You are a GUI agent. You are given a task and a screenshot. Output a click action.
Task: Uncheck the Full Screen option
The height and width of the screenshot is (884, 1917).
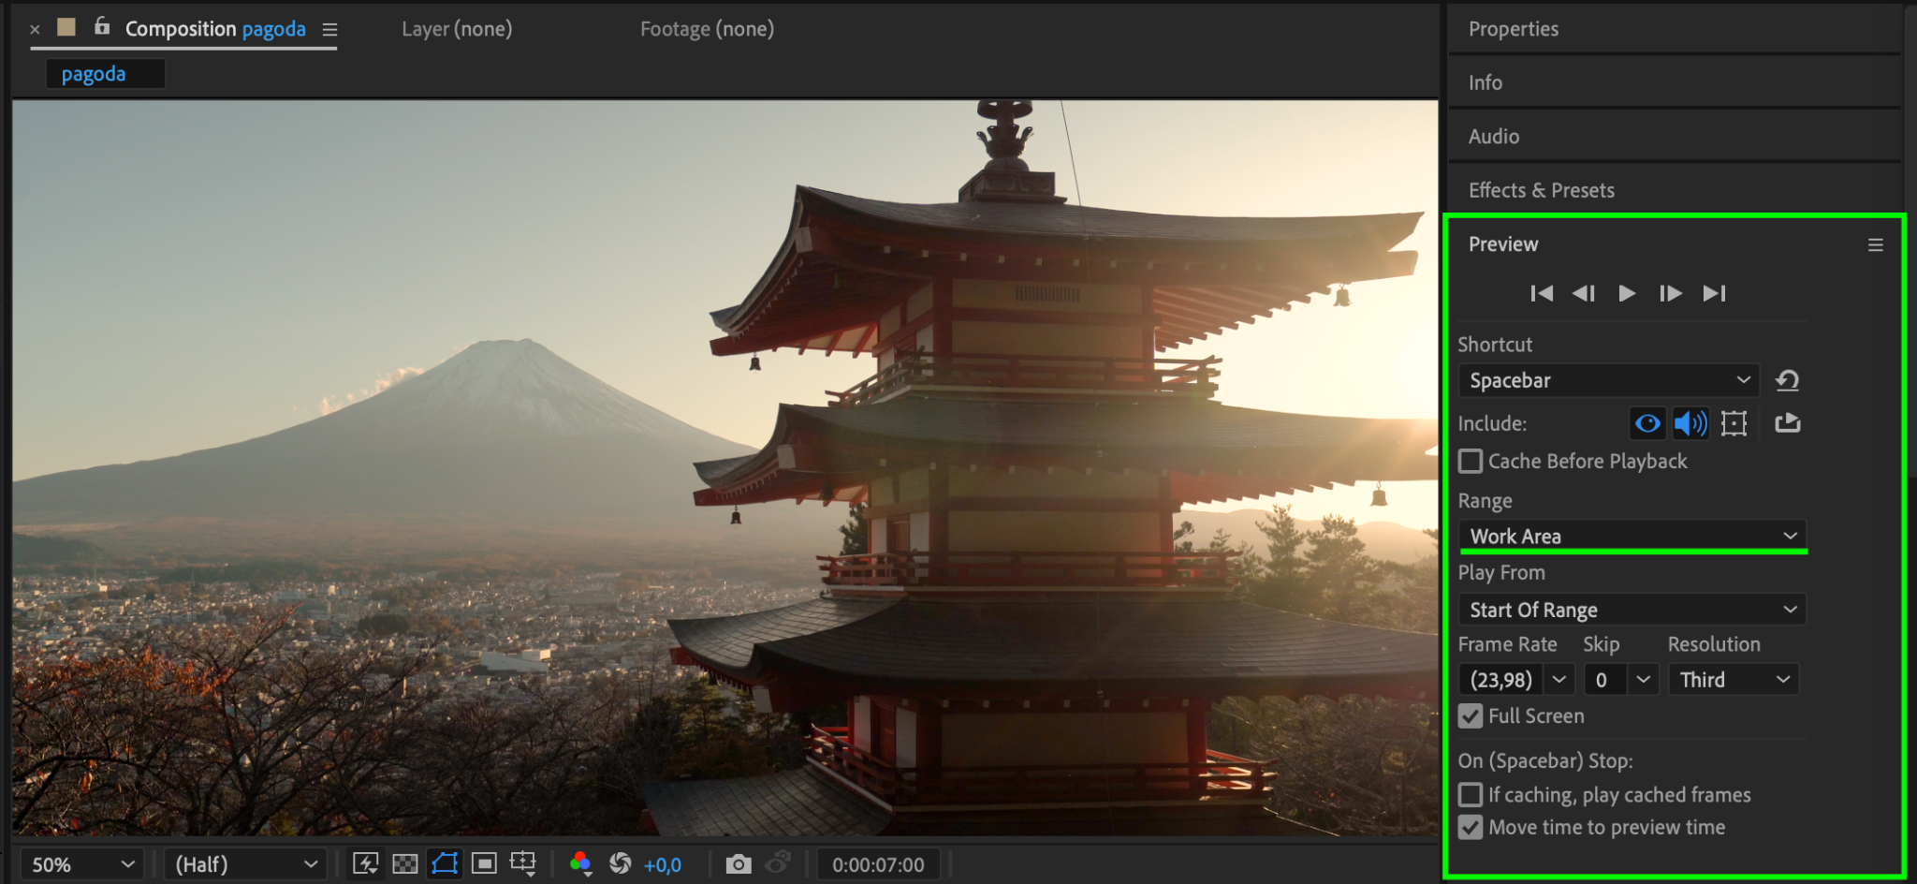point(1471,716)
